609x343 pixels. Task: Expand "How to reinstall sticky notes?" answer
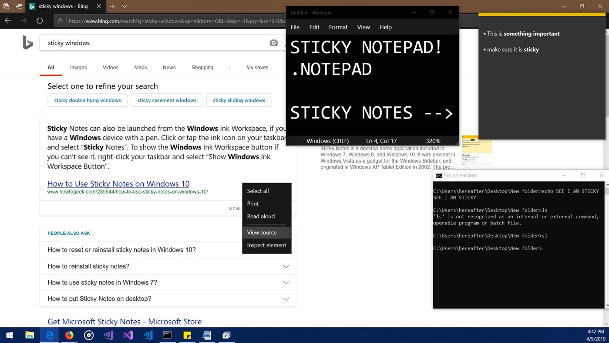[x=286, y=266]
